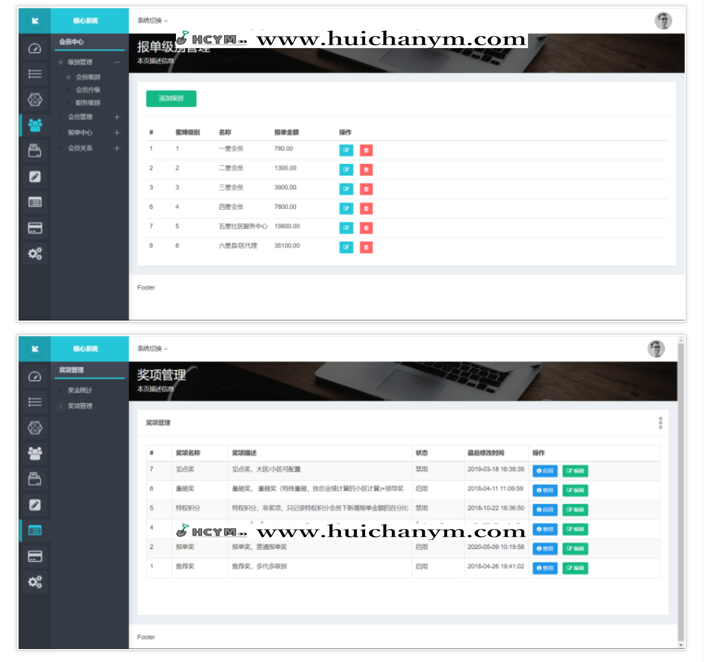Viewport: 704px width, 662px height.
Task: Open 奖金统计 in the sidebar menu
Action: coord(80,390)
